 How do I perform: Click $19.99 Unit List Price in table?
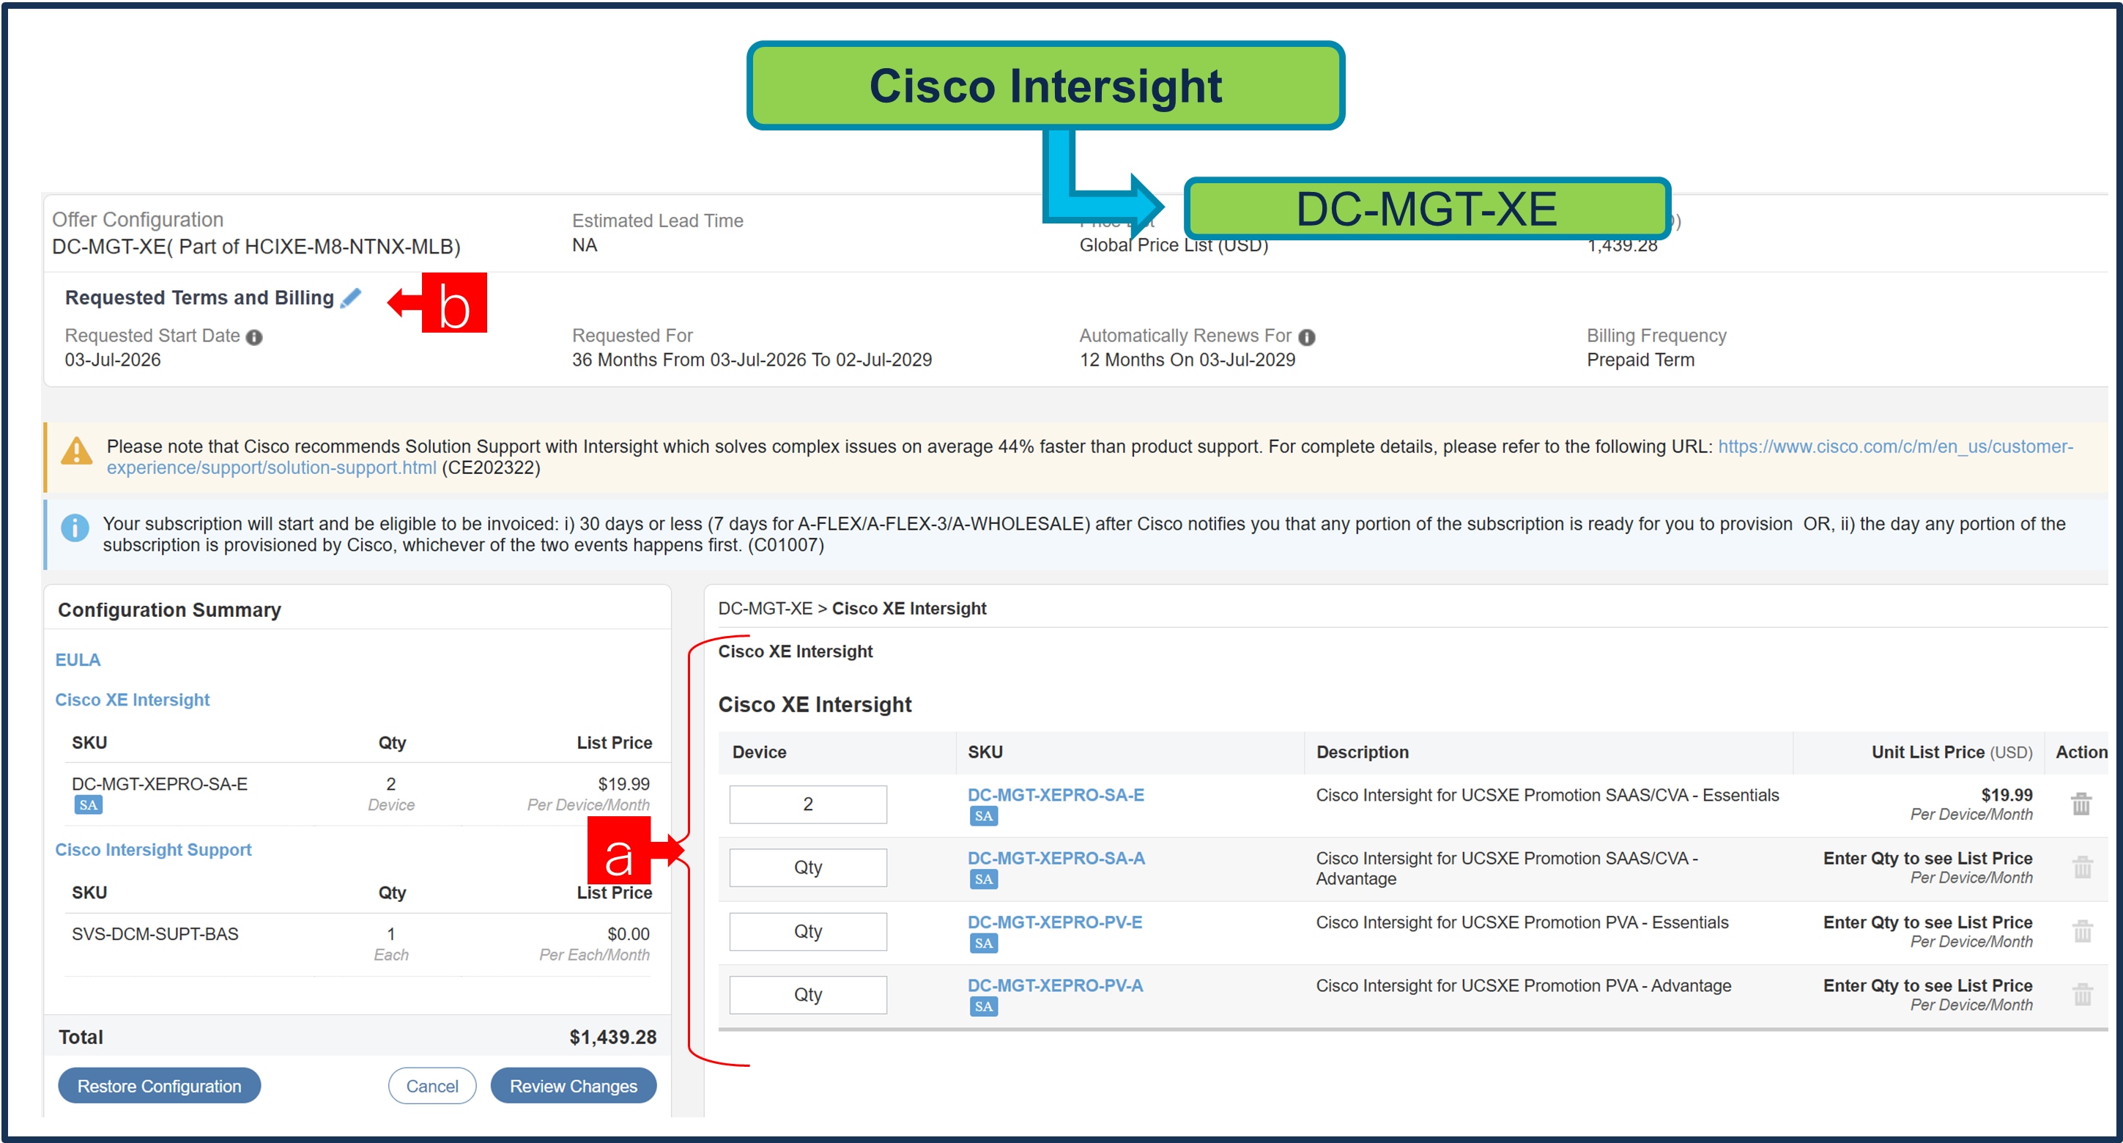pyautogui.click(x=2007, y=794)
